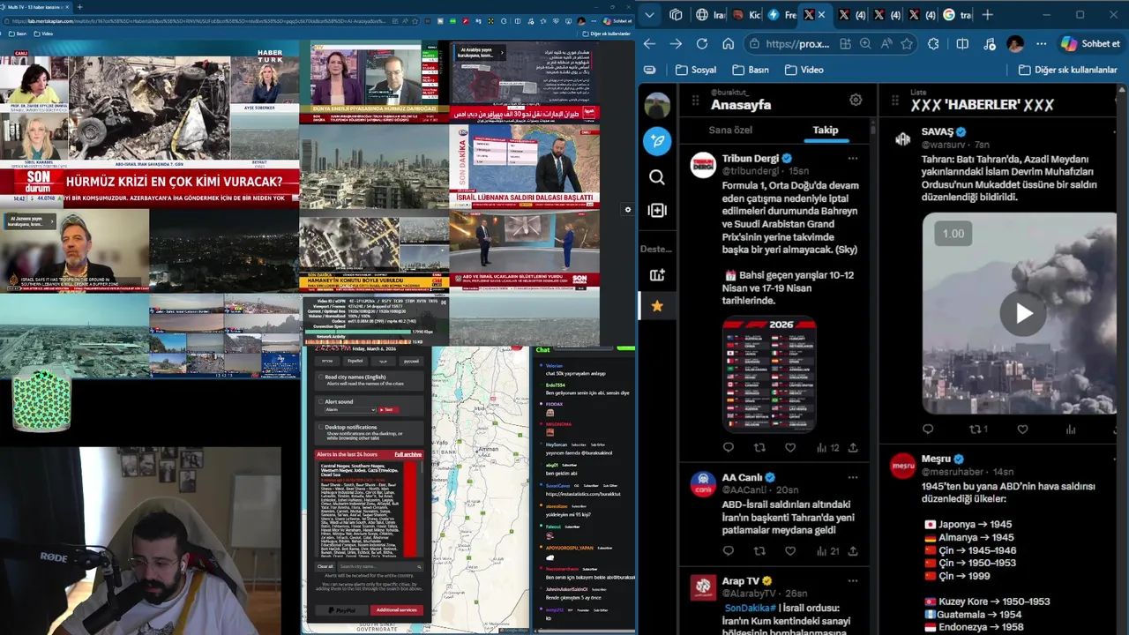The image size is (1129, 635).
Task: Switch to the Sana özel tab
Action: 730,130
